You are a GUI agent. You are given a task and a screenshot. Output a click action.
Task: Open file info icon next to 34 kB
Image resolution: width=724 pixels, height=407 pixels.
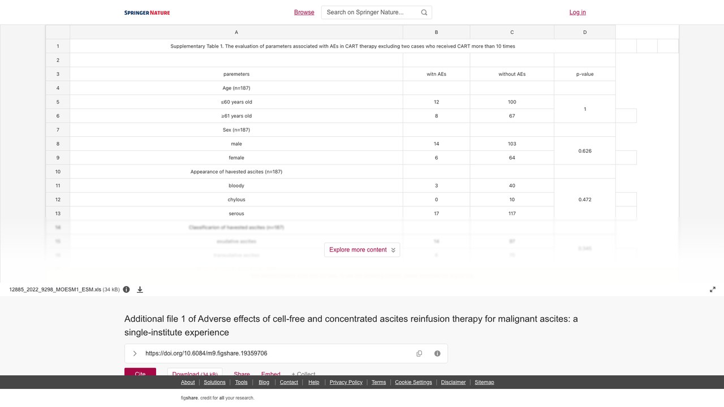tap(126, 289)
